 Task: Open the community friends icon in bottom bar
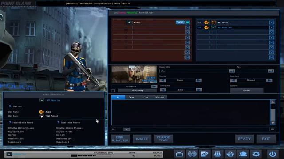pyautogui.click(x=243, y=154)
